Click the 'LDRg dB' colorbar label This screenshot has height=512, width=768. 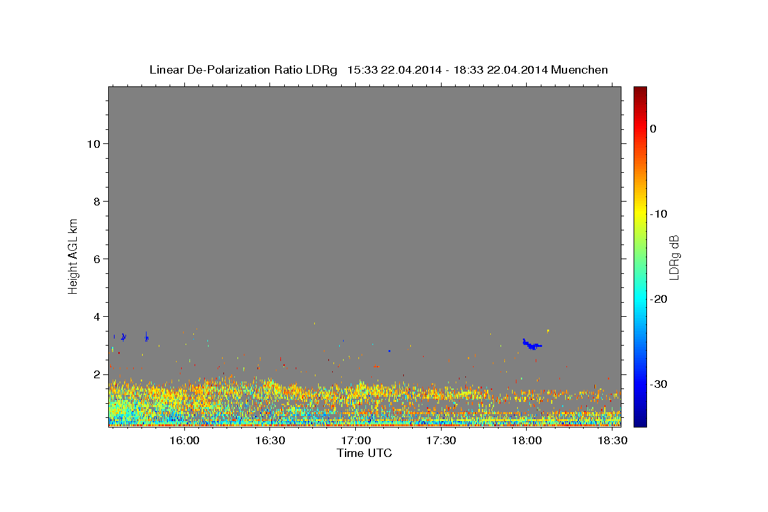(x=673, y=257)
